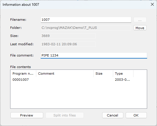157x126 pixels.
Task: Select program row 00001007
Action: (79, 80)
